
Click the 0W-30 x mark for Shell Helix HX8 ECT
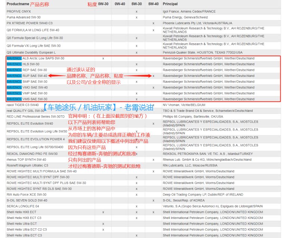(x=103, y=212)
